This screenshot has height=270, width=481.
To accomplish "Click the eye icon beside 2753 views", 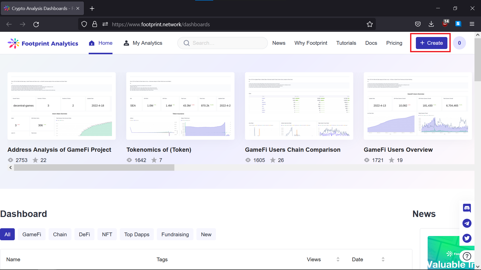I will (11, 160).
